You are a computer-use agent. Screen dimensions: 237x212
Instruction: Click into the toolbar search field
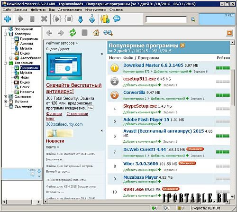tap(166, 19)
